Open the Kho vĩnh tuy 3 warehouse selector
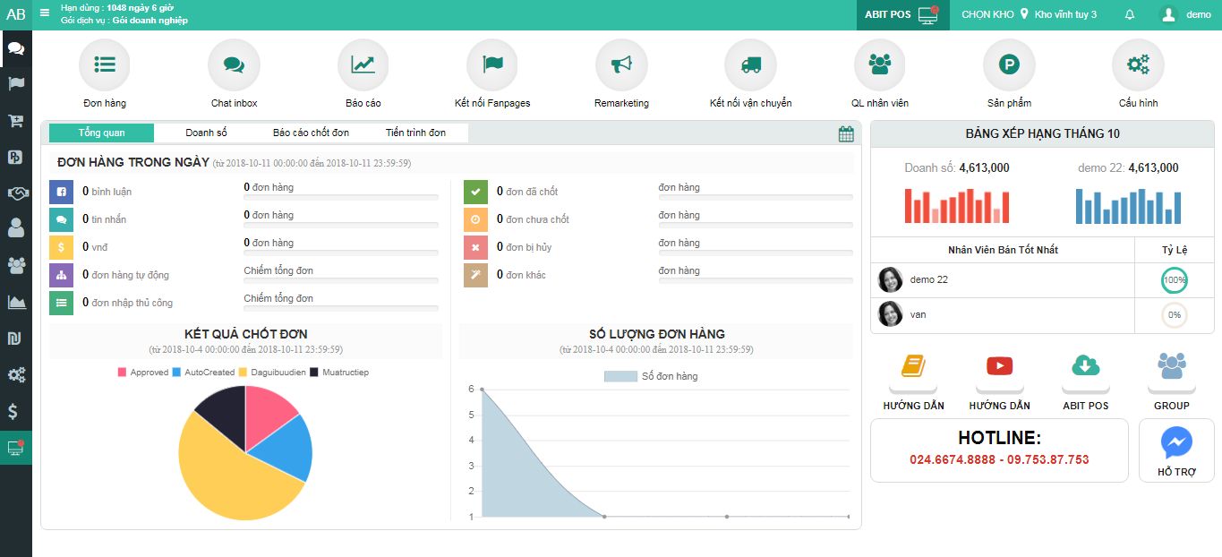Viewport: 1222px width, 557px height. (1058, 14)
